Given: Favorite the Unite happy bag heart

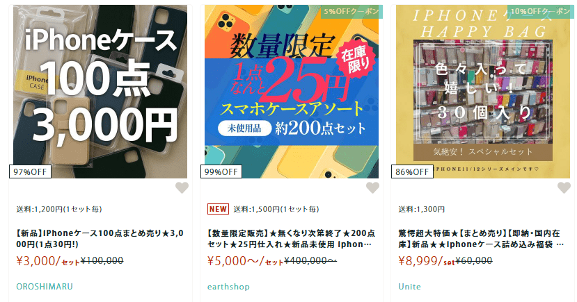Looking at the screenshot, I should [564, 187].
